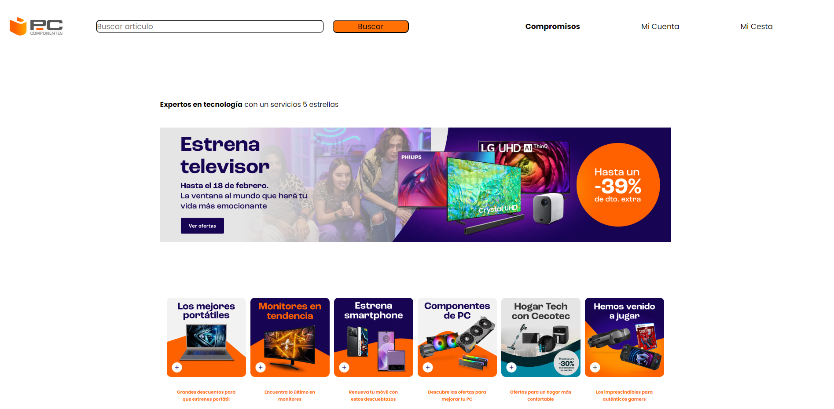Click the Buscar articulo search field
This screenshot has height=409, width=834.
pyautogui.click(x=210, y=26)
